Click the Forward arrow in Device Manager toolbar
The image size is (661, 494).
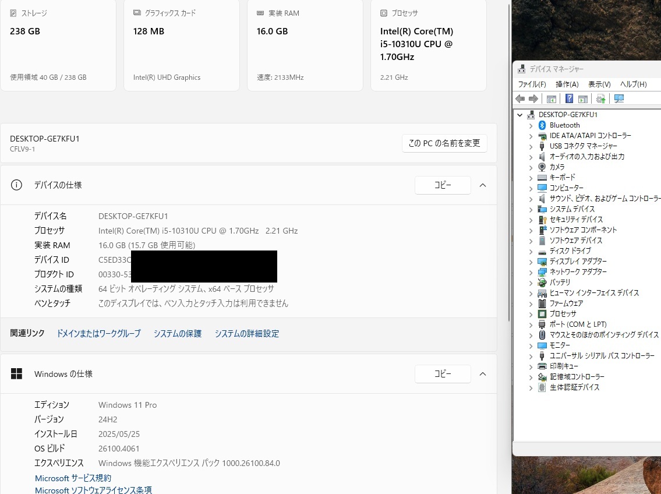533,98
